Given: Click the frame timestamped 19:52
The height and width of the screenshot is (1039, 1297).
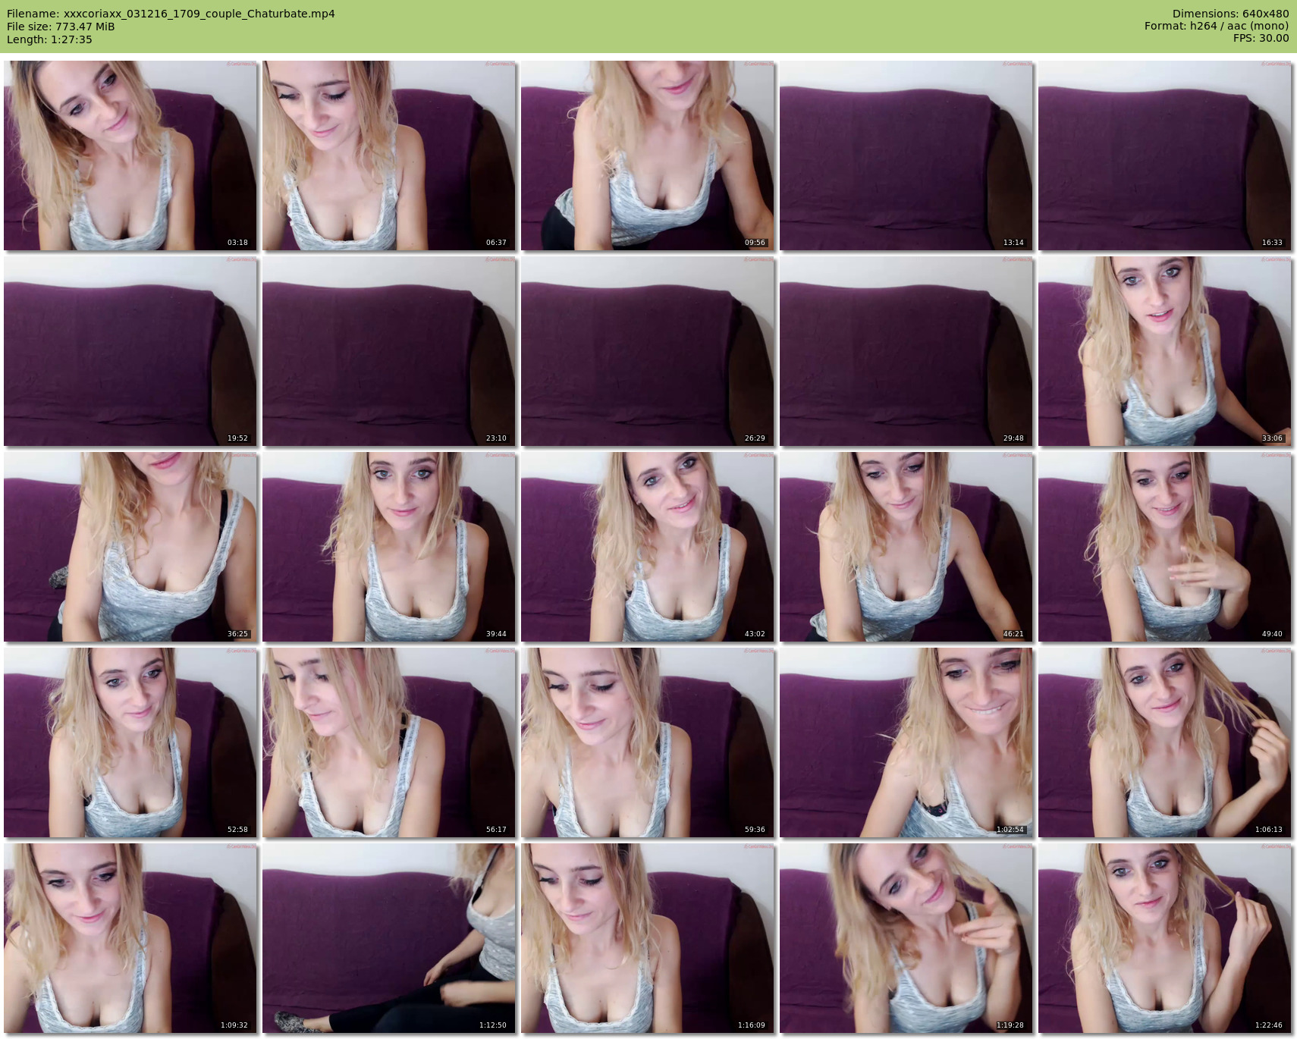Looking at the screenshot, I should (x=130, y=351).
